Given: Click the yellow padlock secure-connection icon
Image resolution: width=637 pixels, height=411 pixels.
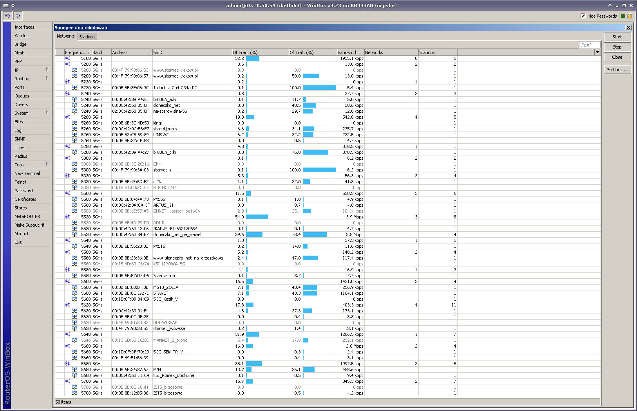Looking at the screenshot, I should coord(629,16).
